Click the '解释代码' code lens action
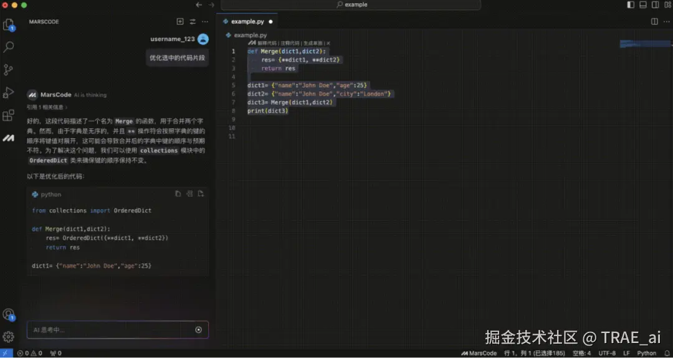 point(267,44)
